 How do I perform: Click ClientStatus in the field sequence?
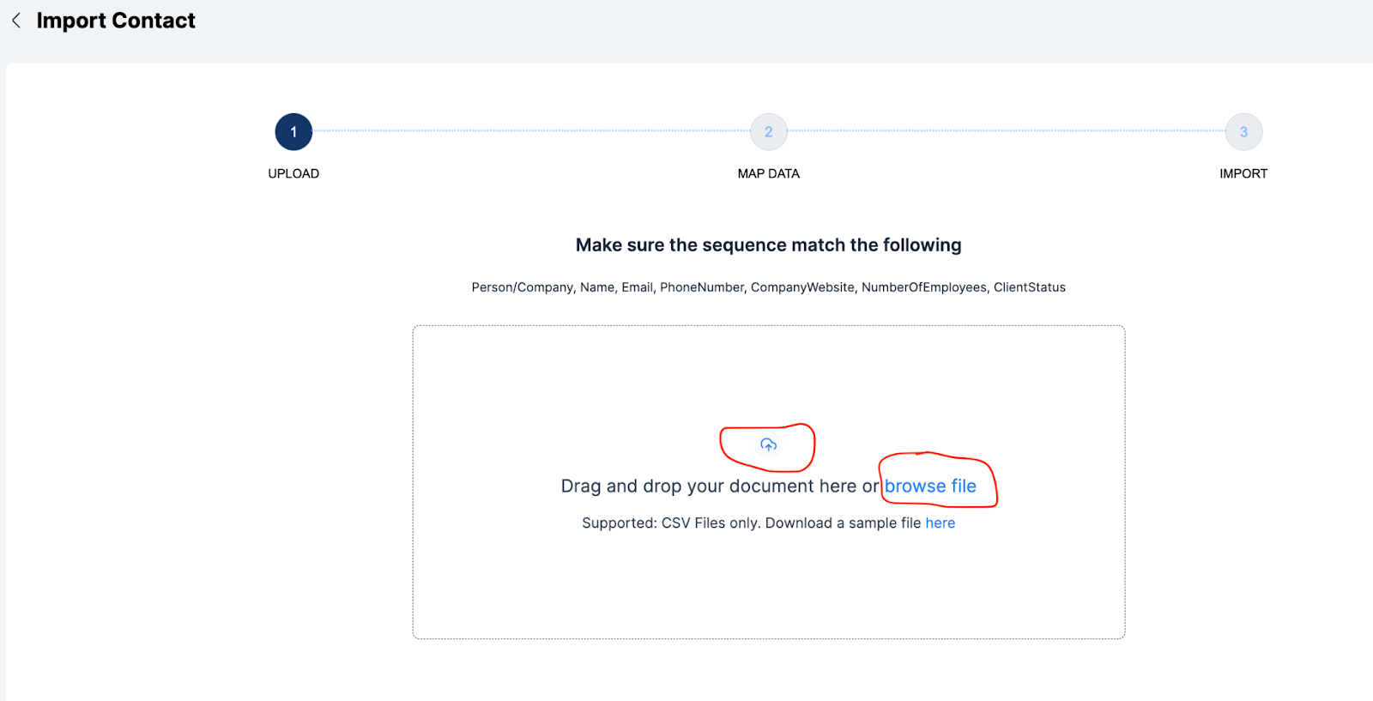tap(1029, 287)
